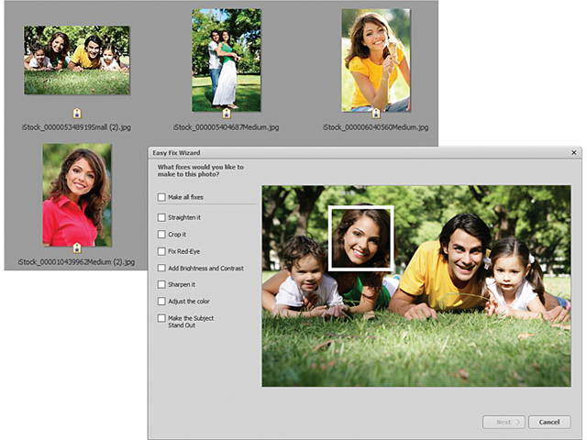
Task: Select the woman in yellow shirt thumbnail
Action: [376, 60]
